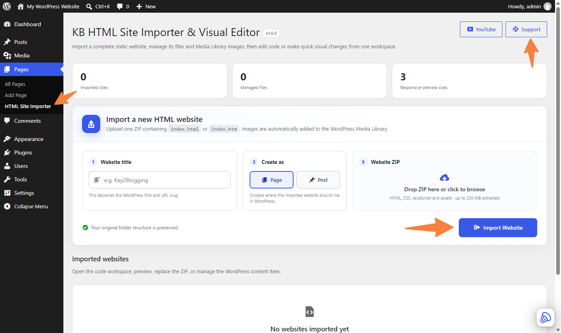Viewport: 561px width, 333px height.
Task: Click the comments bubble icon in admin bar
Action: click(x=120, y=6)
